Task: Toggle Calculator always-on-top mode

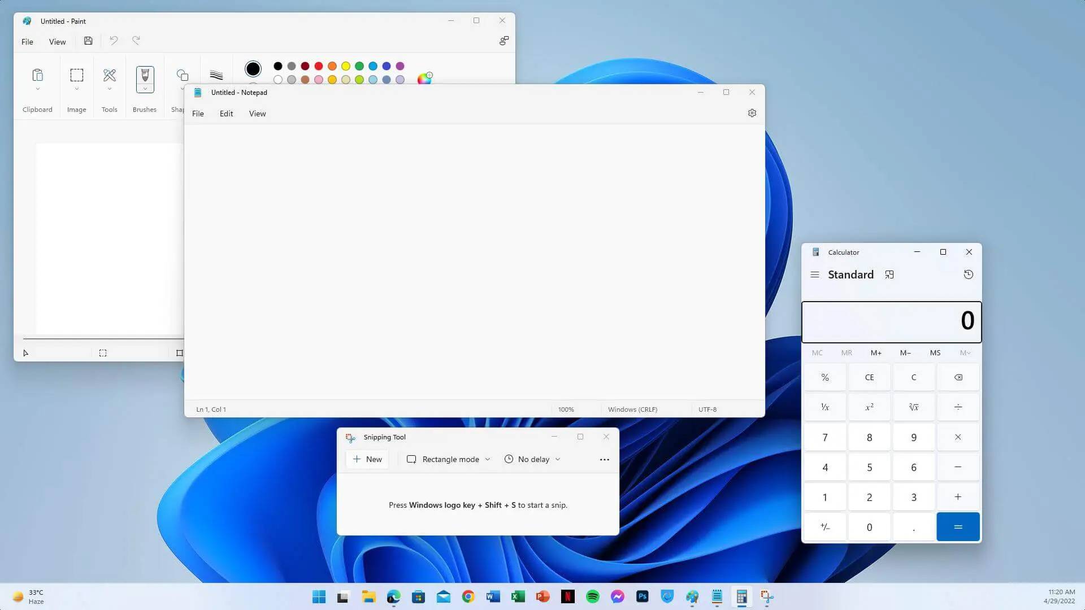Action: (x=889, y=274)
